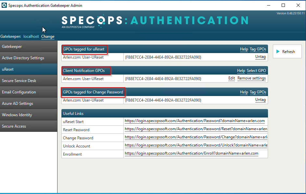Click the 'Enrollment' row label

[72, 154]
